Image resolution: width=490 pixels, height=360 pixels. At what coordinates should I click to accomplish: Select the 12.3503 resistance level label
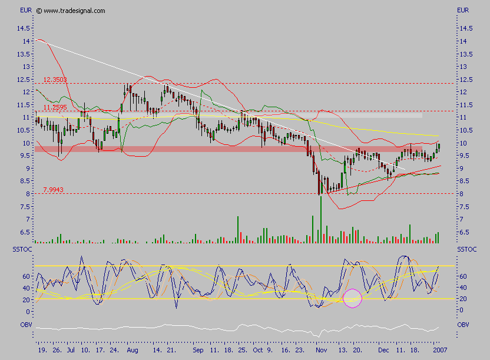click(55, 80)
